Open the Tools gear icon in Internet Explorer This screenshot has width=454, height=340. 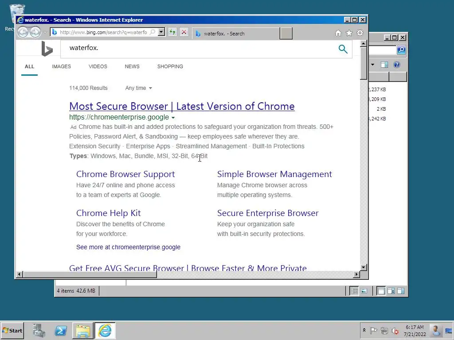point(360,33)
